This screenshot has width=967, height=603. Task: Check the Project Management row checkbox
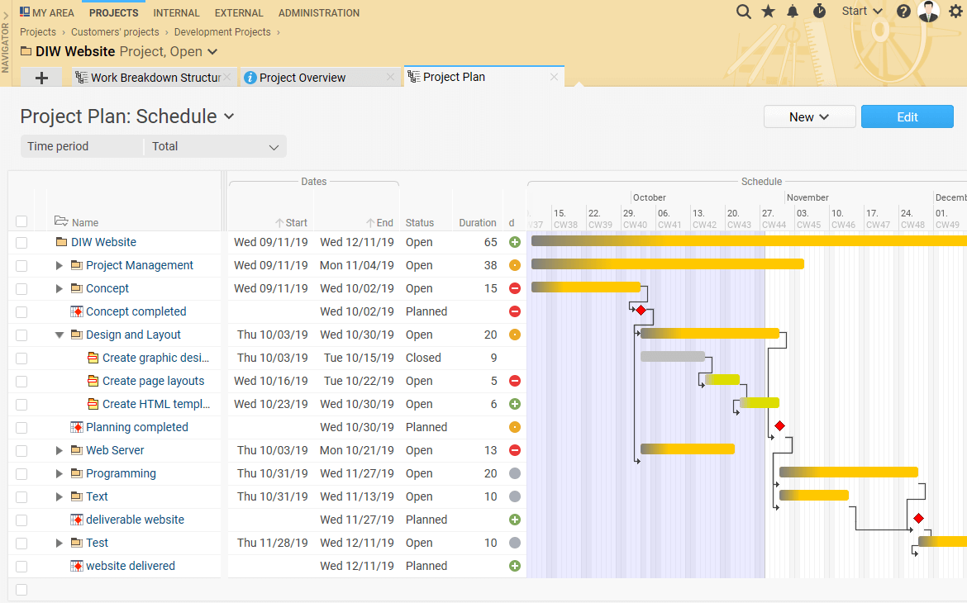click(21, 266)
